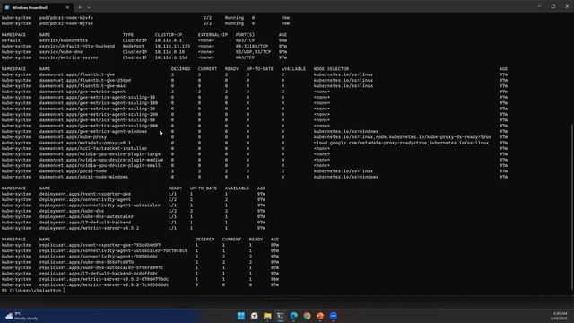The image size is (574, 323).
Task: Click daemonset.apps/nvidia-gpu-device-plugin-large text
Action: tap(100, 153)
